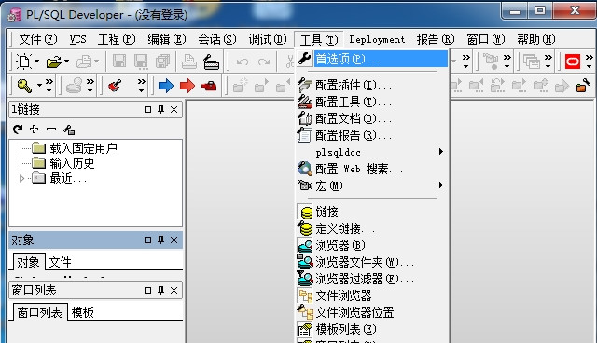The height and width of the screenshot is (343, 597).
Task: Show more buttons after the key toolbar
Action: click(x=49, y=86)
